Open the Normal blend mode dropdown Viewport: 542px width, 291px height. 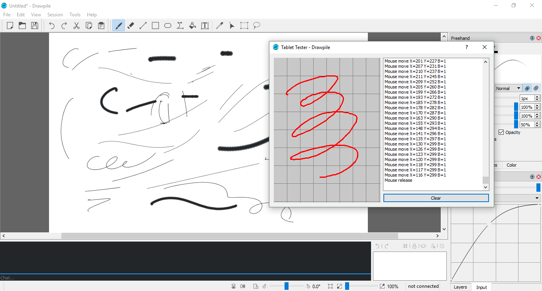[x=508, y=88]
